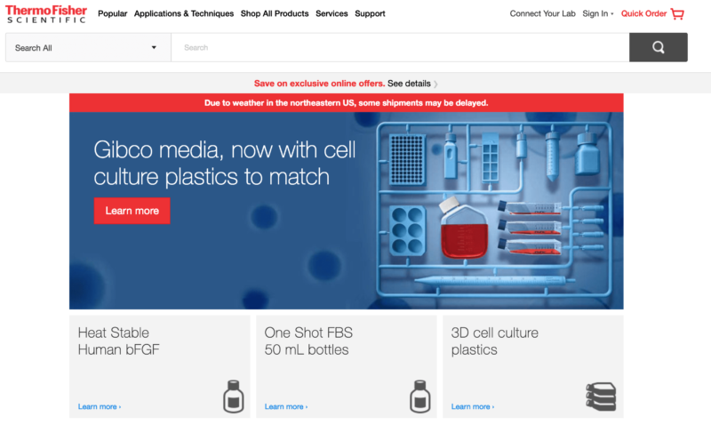Viewport: 711px width, 425px height.
Task: Open the Popular menu
Action: coord(113,13)
